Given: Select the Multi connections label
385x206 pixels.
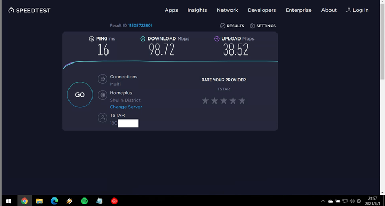Looking at the screenshot, I should coord(115,84).
